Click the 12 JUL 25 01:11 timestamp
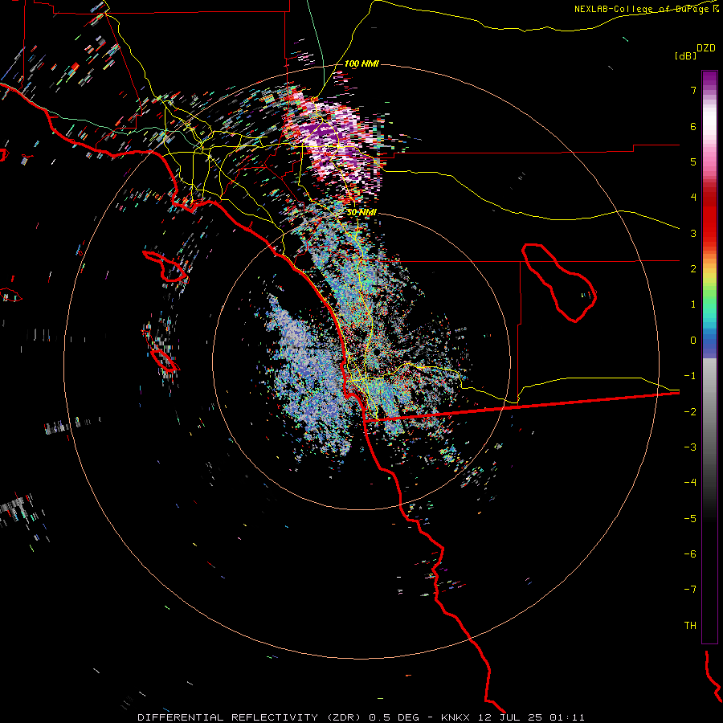Screen dimensions: 723x723 click(x=532, y=717)
